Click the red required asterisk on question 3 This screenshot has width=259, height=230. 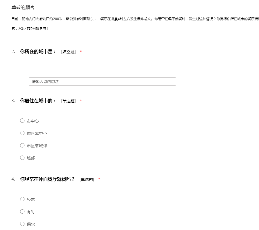point(81,101)
